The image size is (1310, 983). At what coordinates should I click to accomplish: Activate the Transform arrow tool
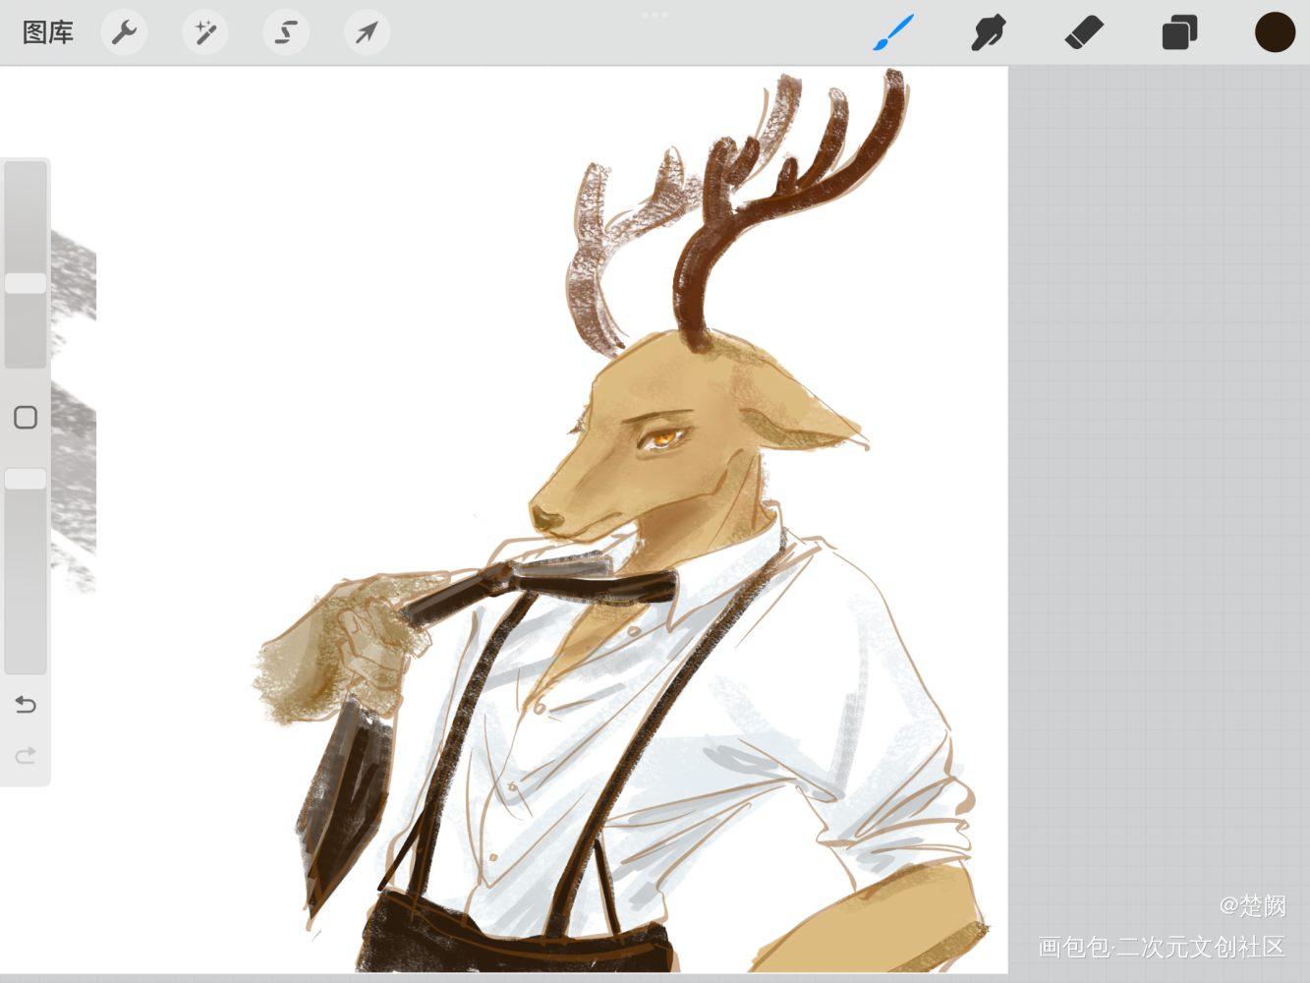[x=367, y=32]
